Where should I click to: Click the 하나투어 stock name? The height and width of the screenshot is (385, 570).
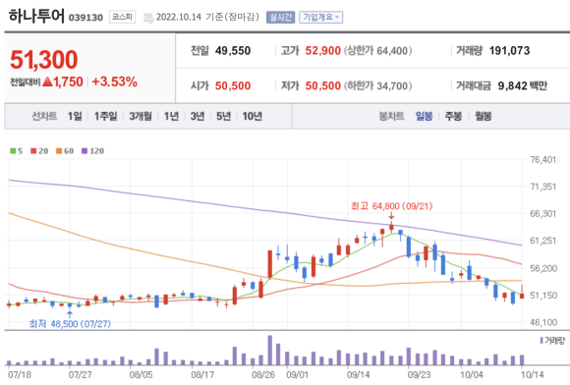(36, 16)
